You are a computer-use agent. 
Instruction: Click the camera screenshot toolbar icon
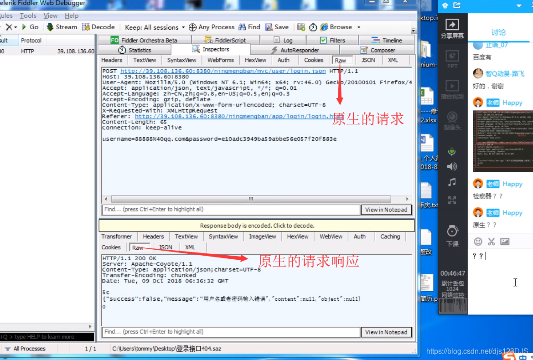[x=301, y=27]
